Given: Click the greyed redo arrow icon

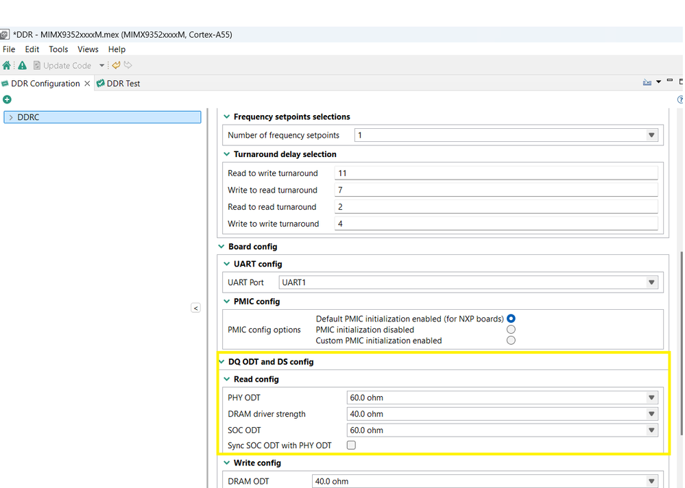Looking at the screenshot, I should [128, 66].
